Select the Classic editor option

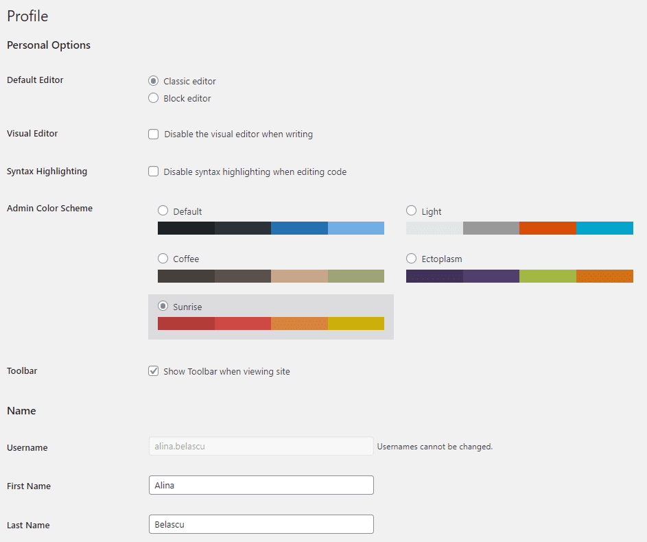(x=153, y=80)
